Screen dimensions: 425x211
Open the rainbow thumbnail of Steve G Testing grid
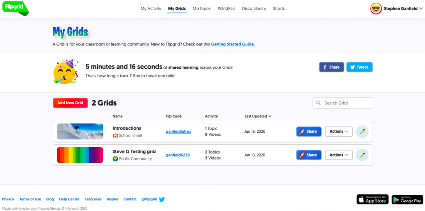point(80,155)
